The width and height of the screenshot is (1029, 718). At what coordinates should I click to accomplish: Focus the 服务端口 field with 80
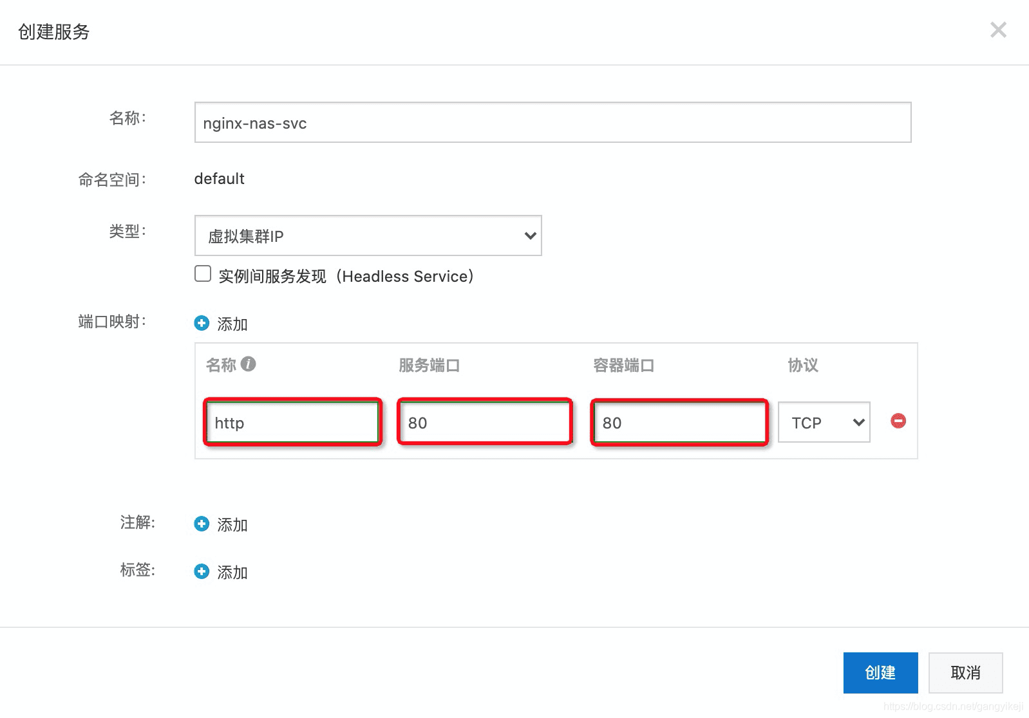click(485, 422)
